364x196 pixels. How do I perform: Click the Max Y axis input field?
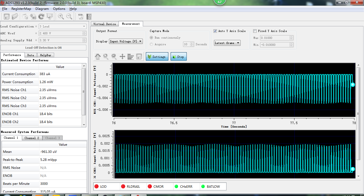pos(275,38)
